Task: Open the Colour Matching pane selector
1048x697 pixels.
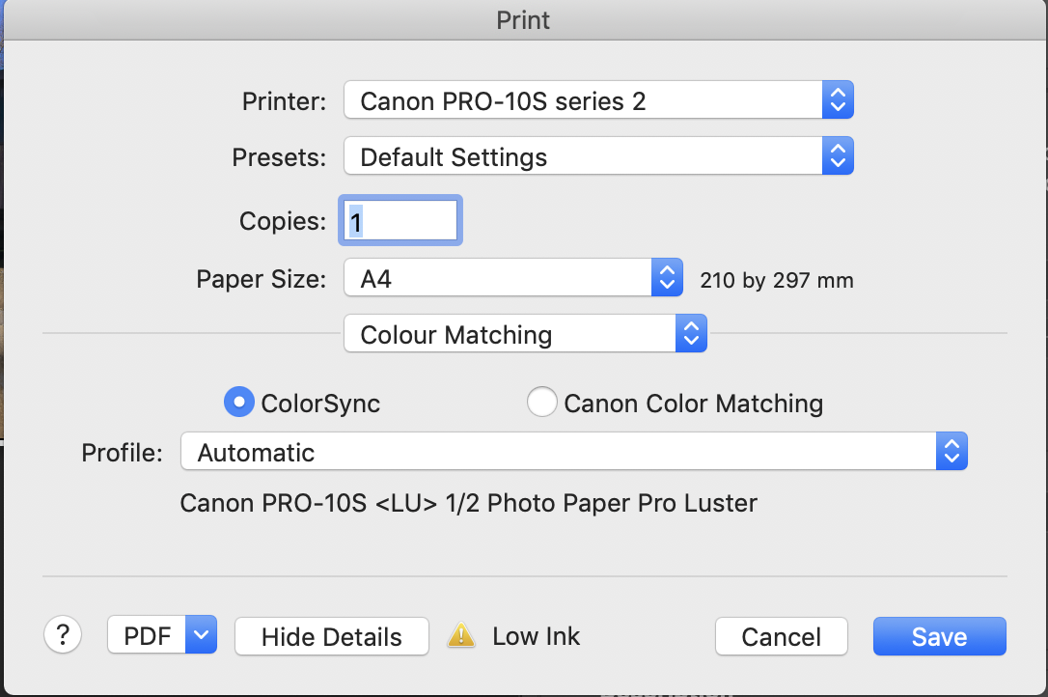Action: [511, 333]
